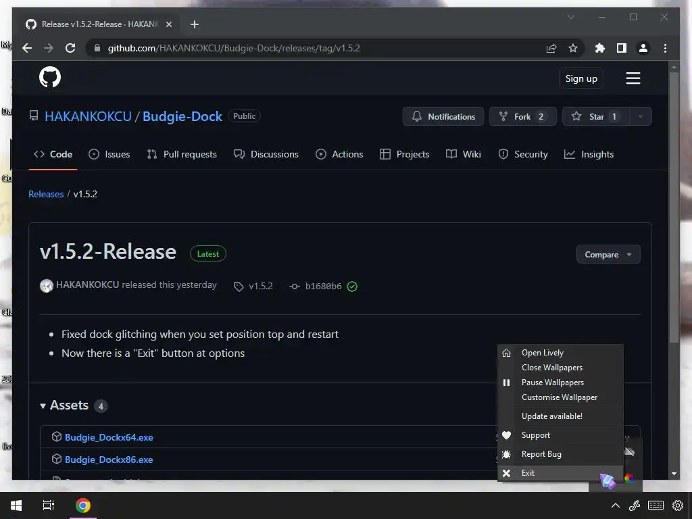Viewport: 692px width, 519px height.
Task: Open Chrome extensions puzzle icon
Action: [600, 48]
